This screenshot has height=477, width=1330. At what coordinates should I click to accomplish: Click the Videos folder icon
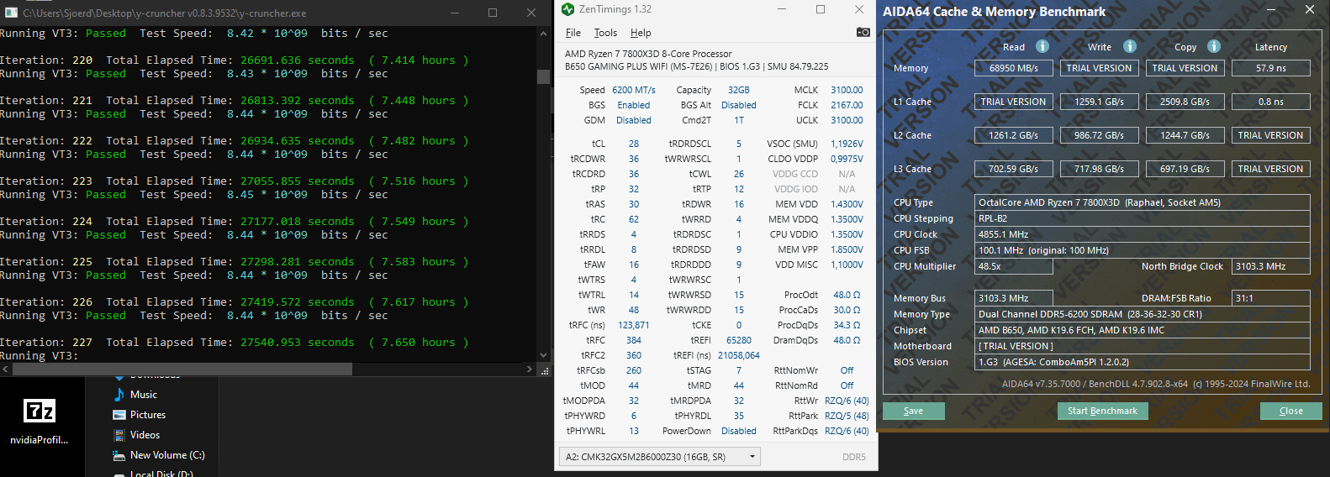pos(119,435)
